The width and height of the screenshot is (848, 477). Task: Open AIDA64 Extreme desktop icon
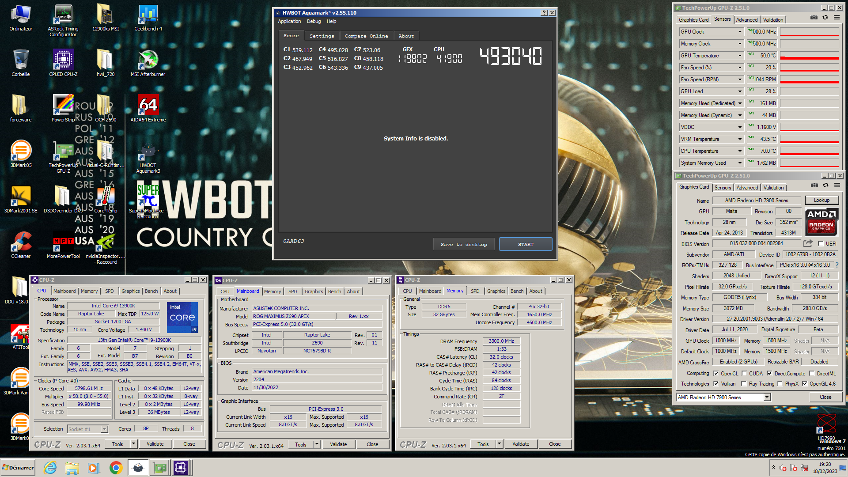(148, 108)
